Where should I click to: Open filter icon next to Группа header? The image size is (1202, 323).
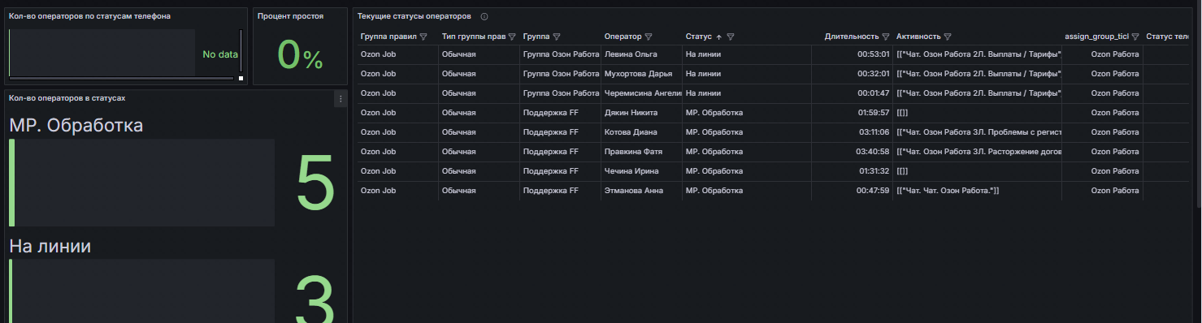(x=557, y=37)
